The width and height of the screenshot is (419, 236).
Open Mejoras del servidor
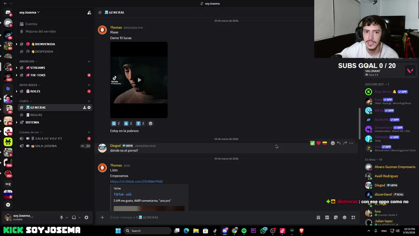click(x=55, y=31)
